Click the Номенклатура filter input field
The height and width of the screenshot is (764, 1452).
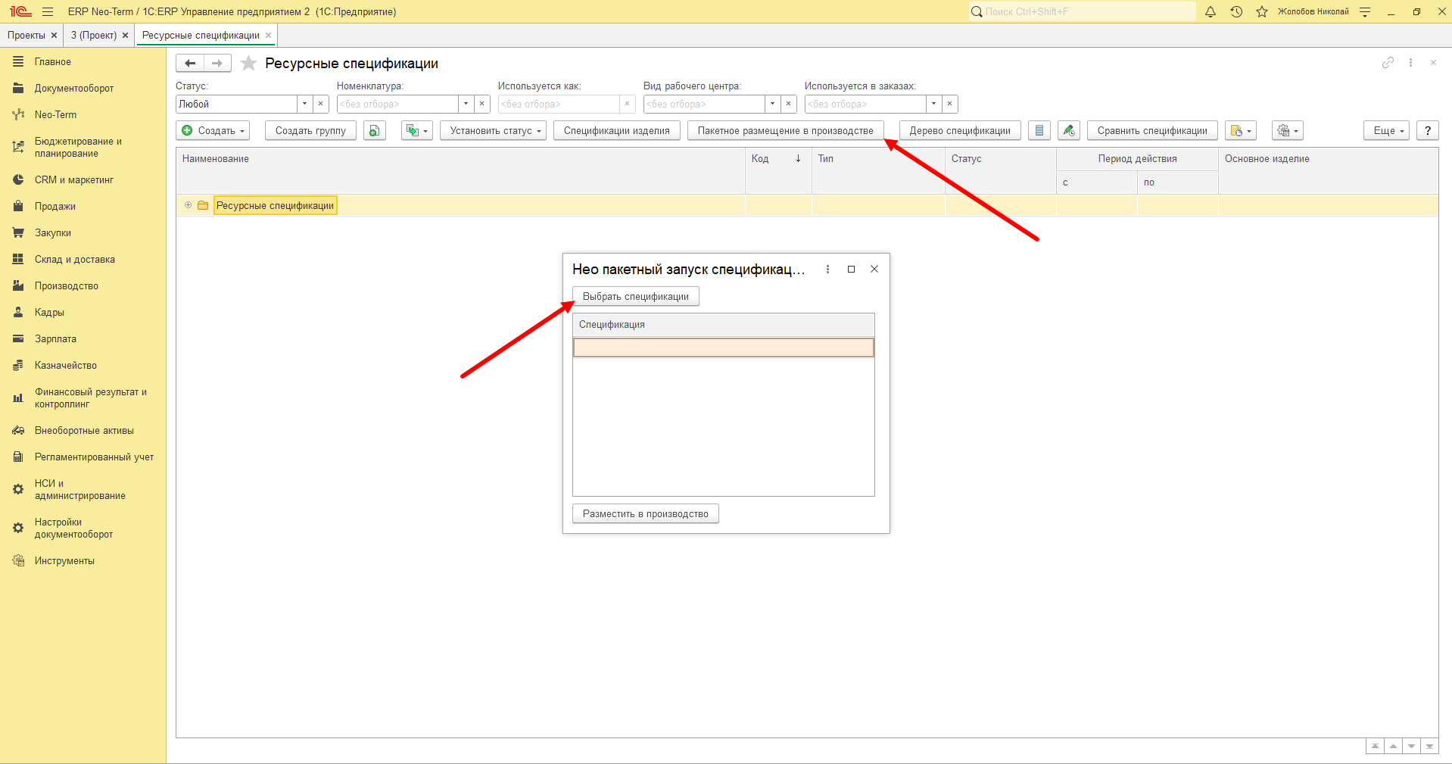pyautogui.click(x=397, y=104)
